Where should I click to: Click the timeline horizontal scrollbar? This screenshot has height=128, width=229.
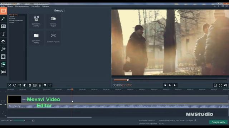click(49, 117)
